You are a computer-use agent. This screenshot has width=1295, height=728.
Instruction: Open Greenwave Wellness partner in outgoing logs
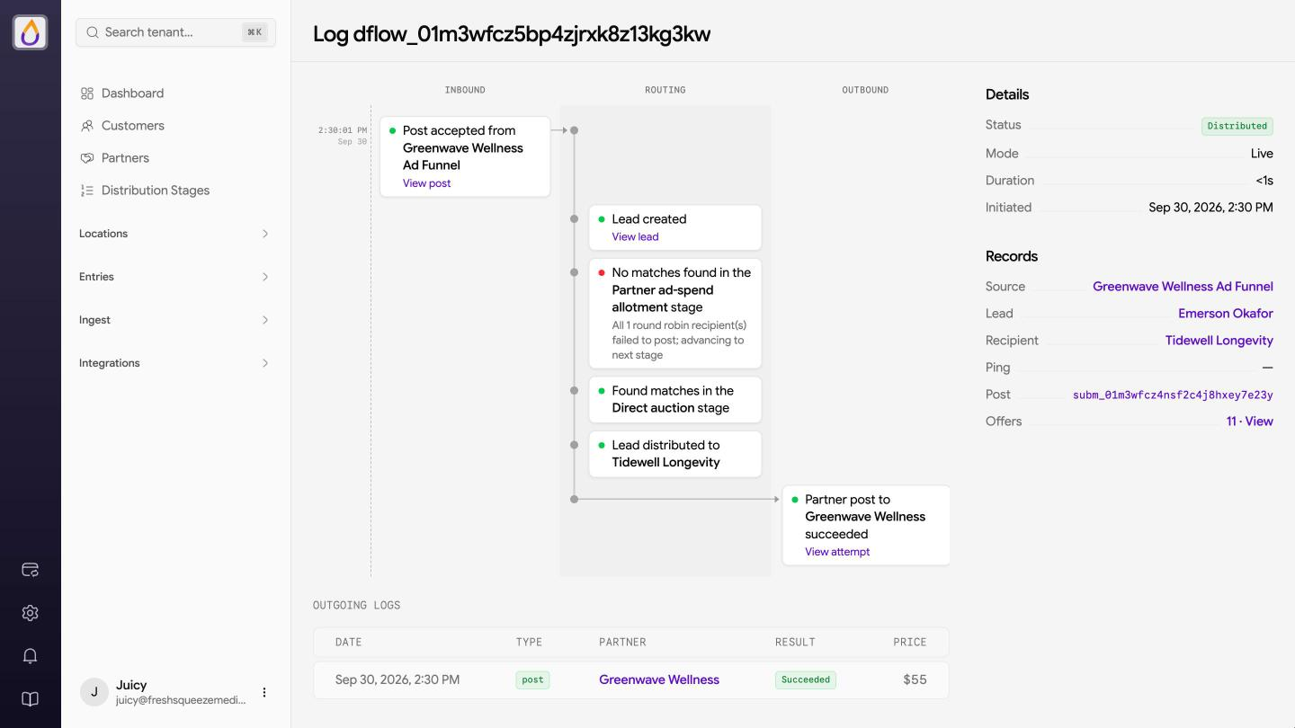[659, 680]
